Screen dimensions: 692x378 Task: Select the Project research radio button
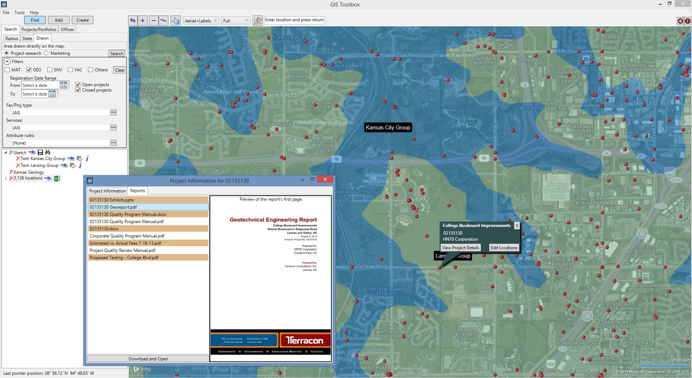[x=6, y=53]
